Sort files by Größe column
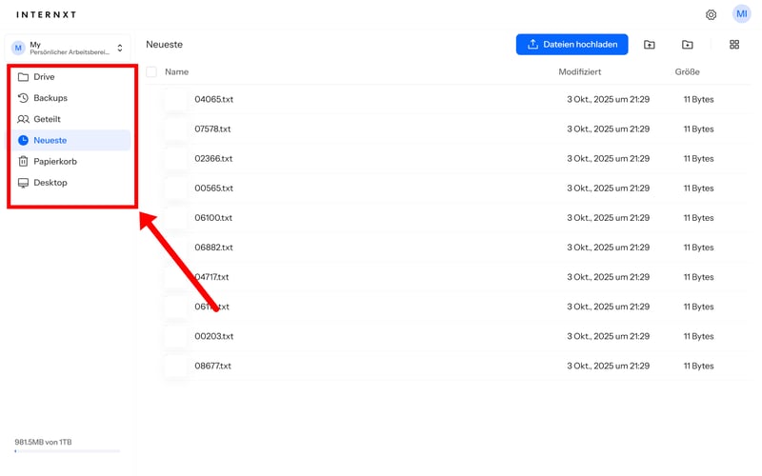 (687, 71)
